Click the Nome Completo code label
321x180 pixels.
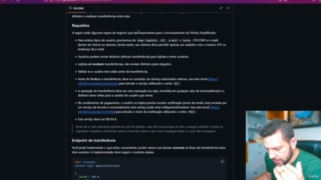147,40
